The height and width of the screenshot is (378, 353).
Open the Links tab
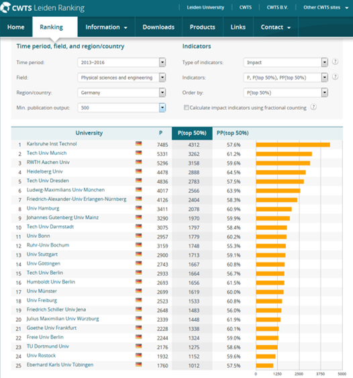(x=238, y=27)
